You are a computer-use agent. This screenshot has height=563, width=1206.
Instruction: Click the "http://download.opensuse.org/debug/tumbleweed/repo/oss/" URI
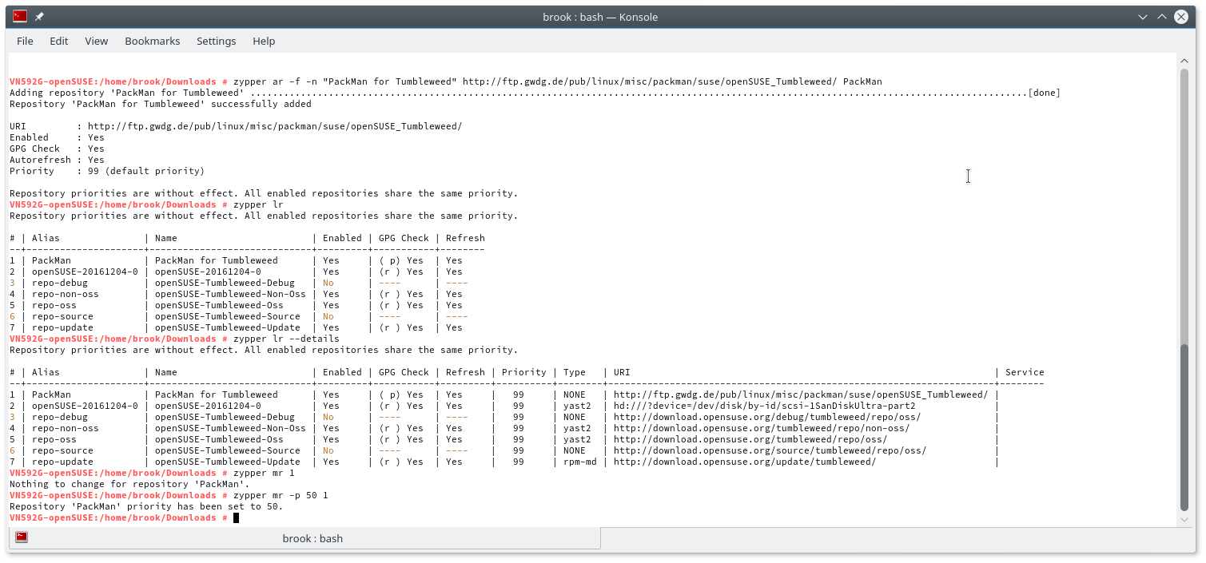coord(767,417)
